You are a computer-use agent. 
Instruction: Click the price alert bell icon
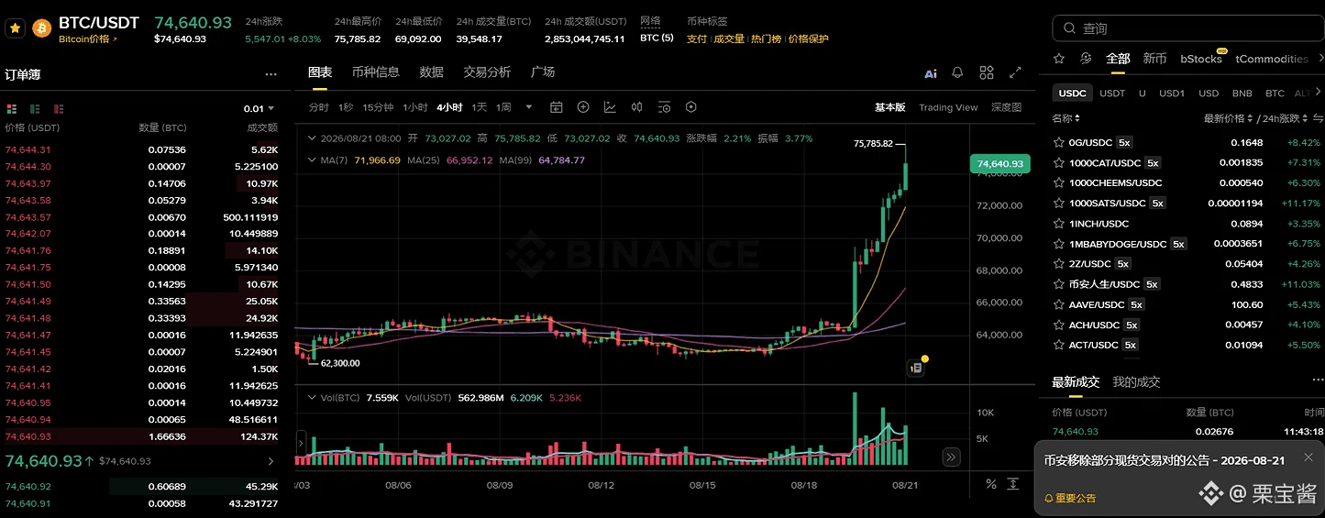point(958,72)
